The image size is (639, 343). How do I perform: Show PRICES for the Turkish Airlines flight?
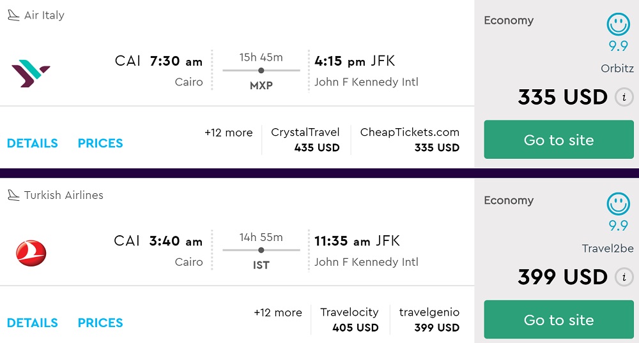(100, 323)
